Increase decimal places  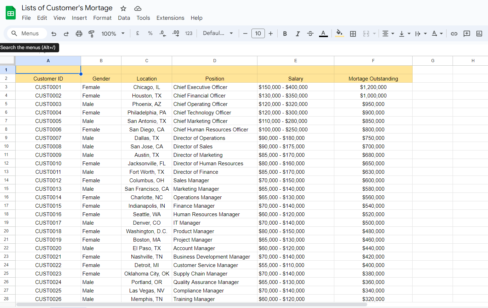point(176,33)
